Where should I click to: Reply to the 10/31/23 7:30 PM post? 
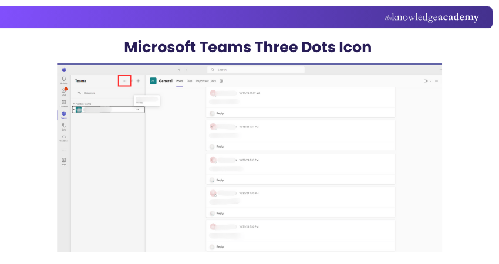220,247
